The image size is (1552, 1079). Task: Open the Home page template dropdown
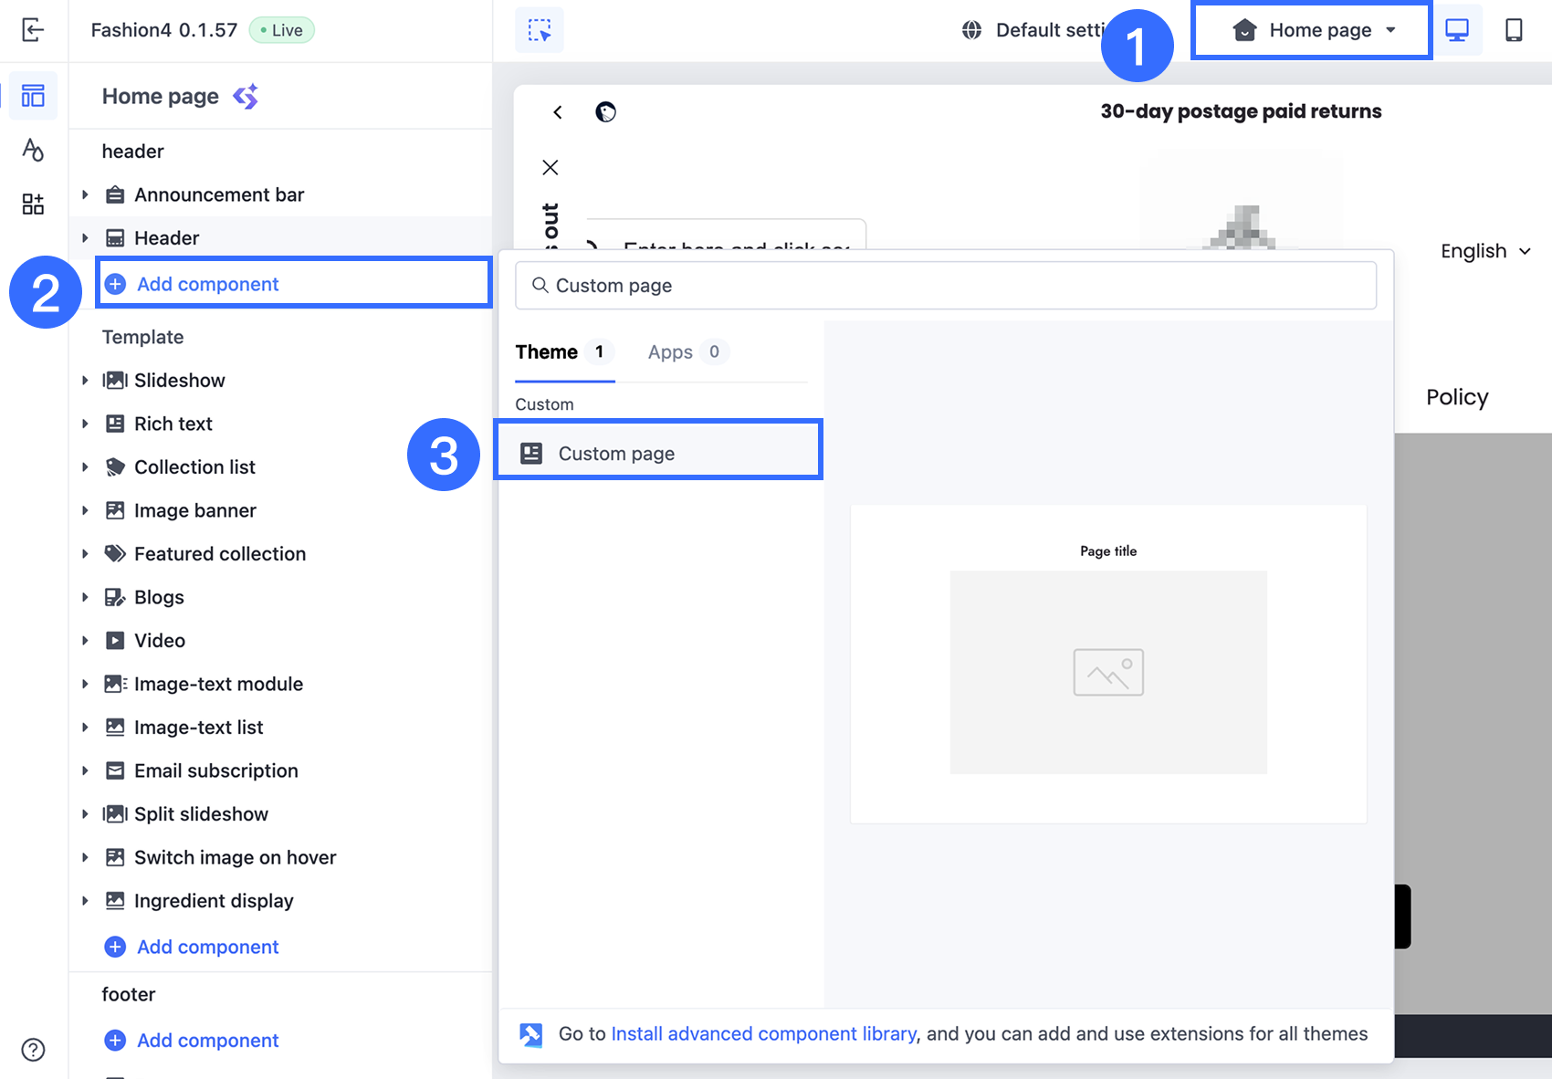click(x=1312, y=31)
